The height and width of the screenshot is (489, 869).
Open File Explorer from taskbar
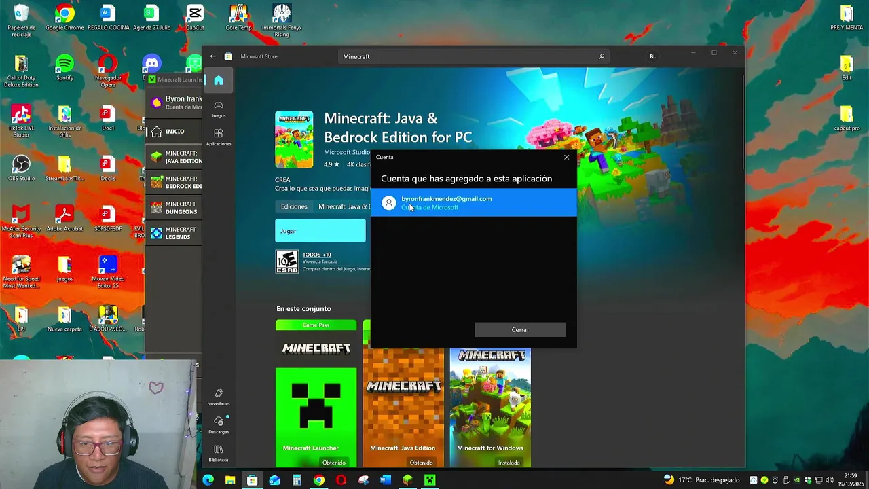(x=230, y=480)
